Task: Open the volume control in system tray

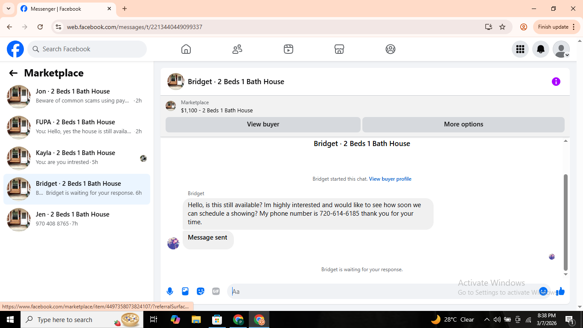Action: (x=497, y=319)
